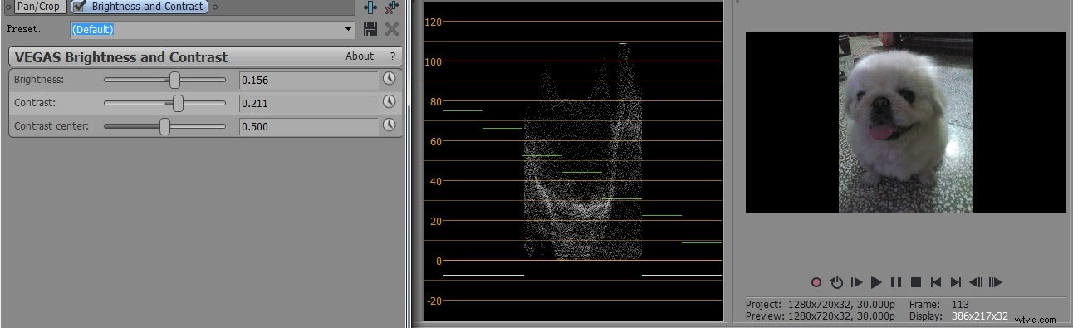Click the waveform scale label -20
The image size is (1073, 328).
[x=433, y=301]
